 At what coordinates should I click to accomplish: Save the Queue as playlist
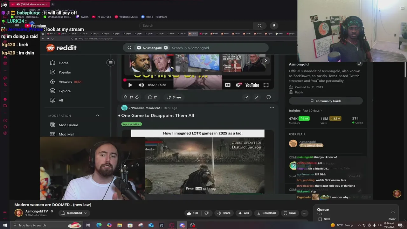click(x=324, y=219)
